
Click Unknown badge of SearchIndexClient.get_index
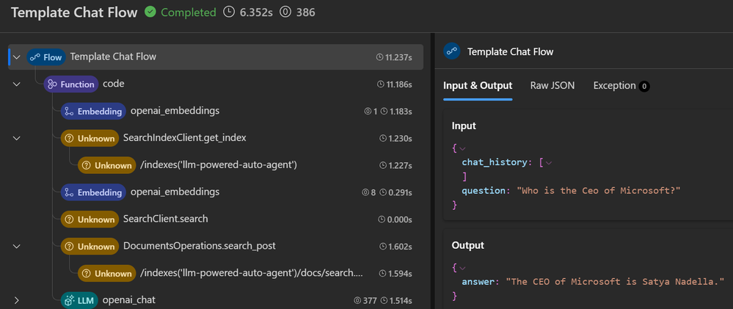pos(90,139)
